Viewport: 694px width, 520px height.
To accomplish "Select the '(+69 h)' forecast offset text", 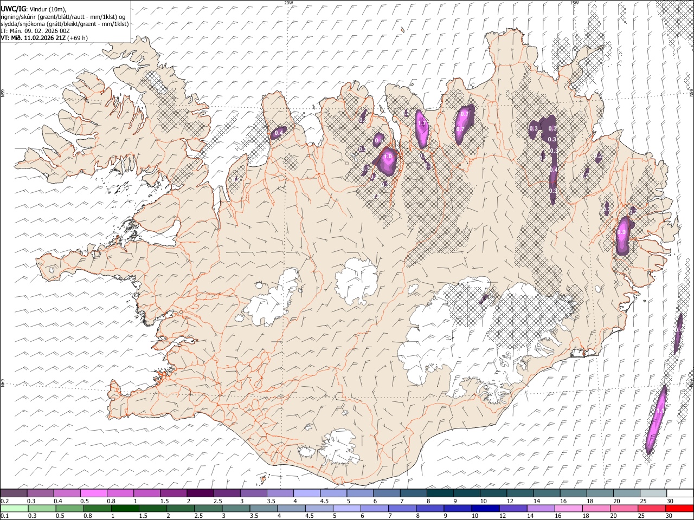I will [x=78, y=38].
